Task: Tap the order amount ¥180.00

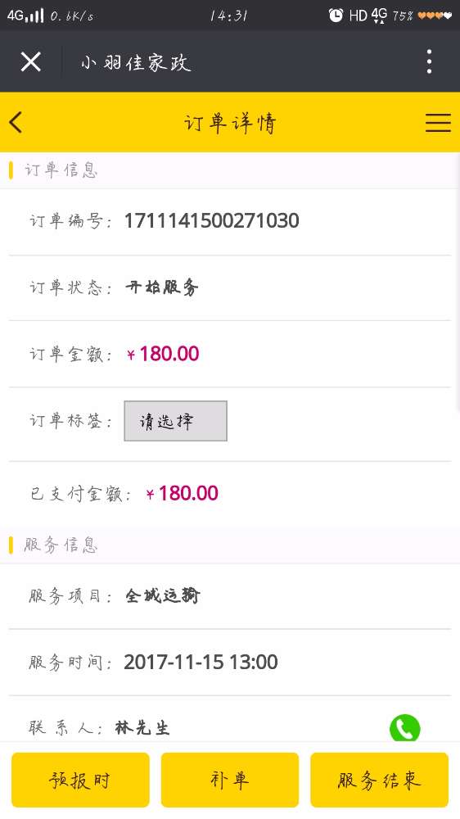Action: (163, 354)
